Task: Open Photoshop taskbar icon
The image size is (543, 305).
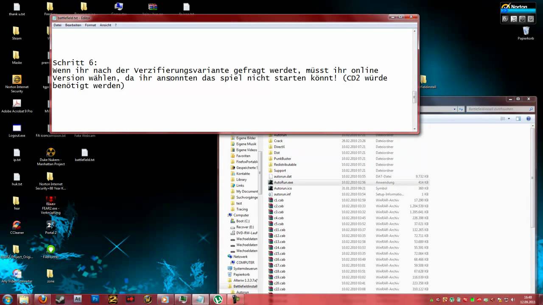Action: [x=95, y=299]
